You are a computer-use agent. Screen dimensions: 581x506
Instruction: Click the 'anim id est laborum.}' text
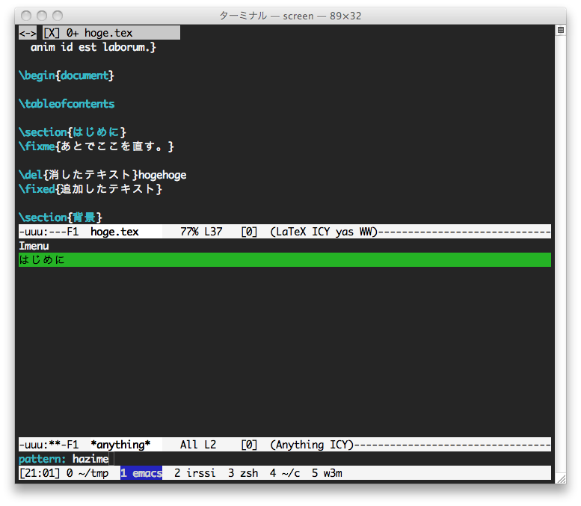(93, 47)
